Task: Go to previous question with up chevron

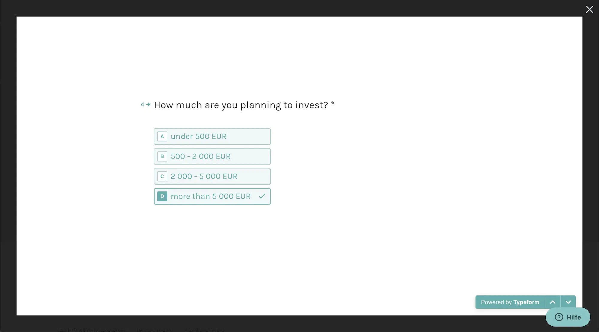Action: [x=553, y=302]
